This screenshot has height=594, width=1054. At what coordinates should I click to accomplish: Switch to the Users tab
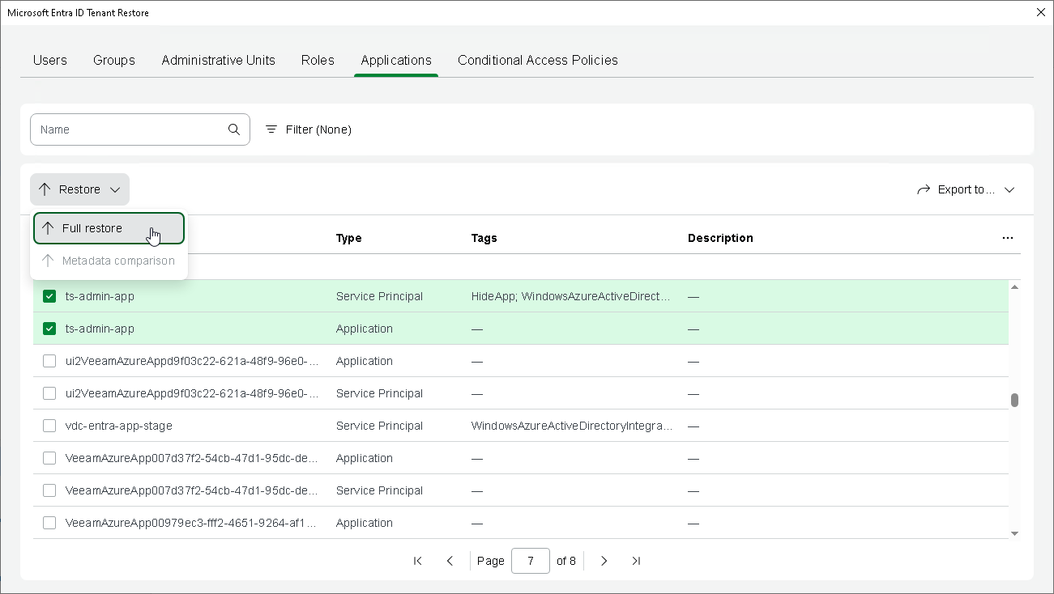click(50, 60)
